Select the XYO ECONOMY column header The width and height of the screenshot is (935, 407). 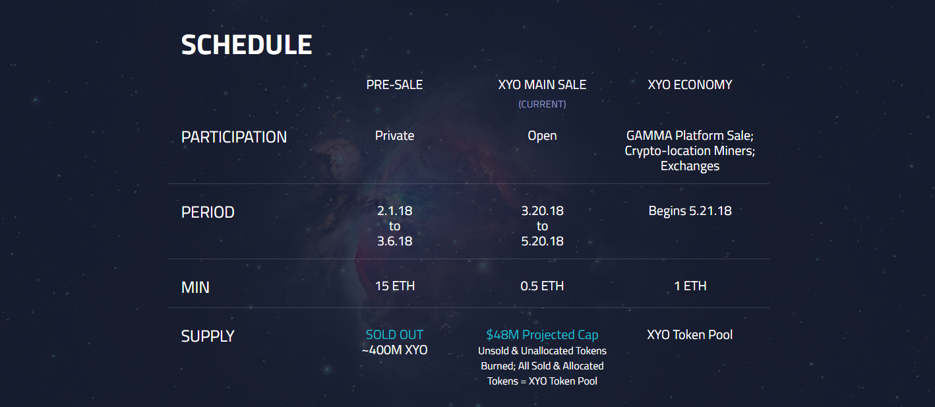[690, 84]
